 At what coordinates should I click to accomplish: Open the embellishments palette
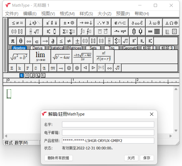pos(52,23)
